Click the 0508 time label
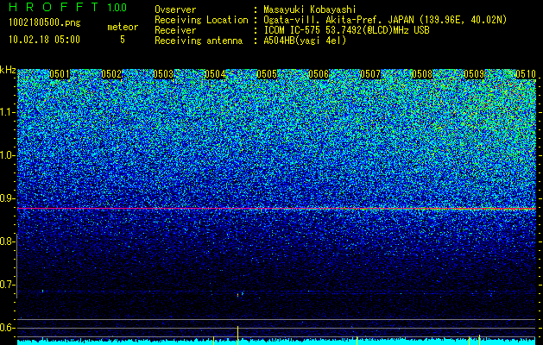Screen dimensions: 543x345 [422, 74]
